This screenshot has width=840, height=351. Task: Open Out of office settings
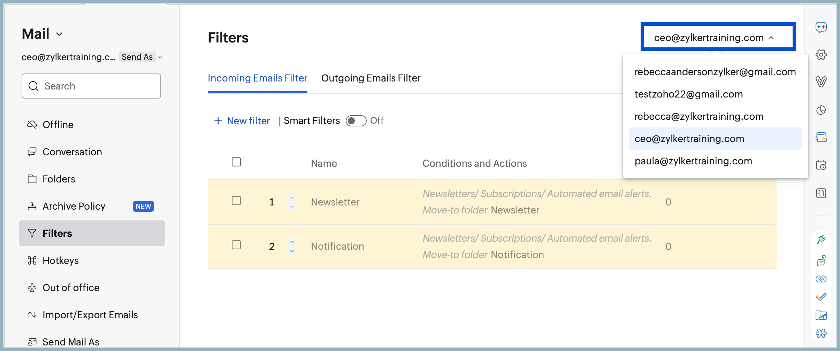pyautogui.click(x=92, y=288)
